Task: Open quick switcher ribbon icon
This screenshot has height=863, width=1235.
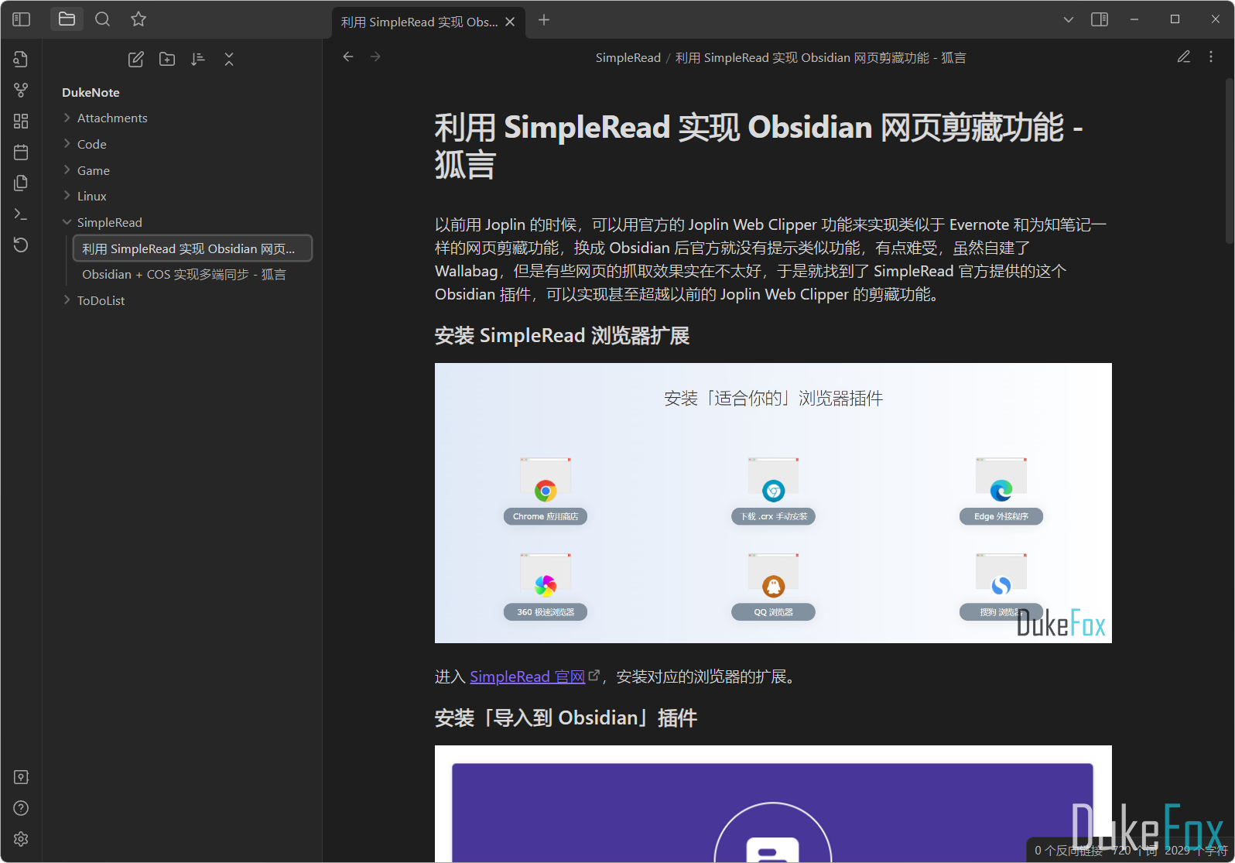Action: pos(21,59)
